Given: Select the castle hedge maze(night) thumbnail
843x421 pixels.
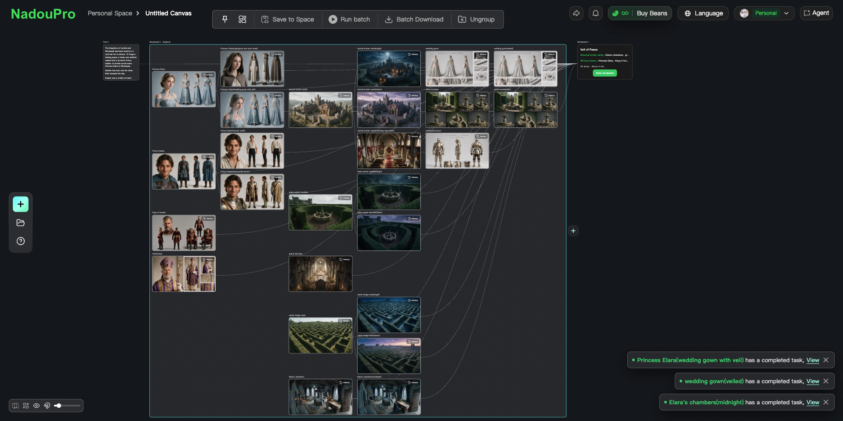Looking at the screenshot, I should coord(389,315).
